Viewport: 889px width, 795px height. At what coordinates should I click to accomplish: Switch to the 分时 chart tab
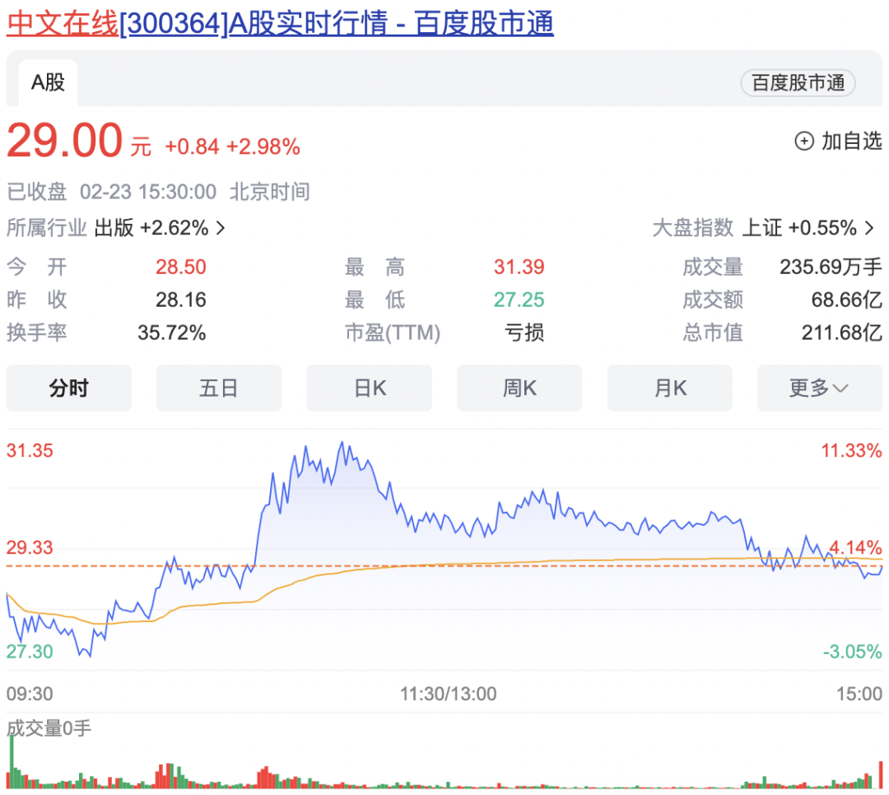68,388
